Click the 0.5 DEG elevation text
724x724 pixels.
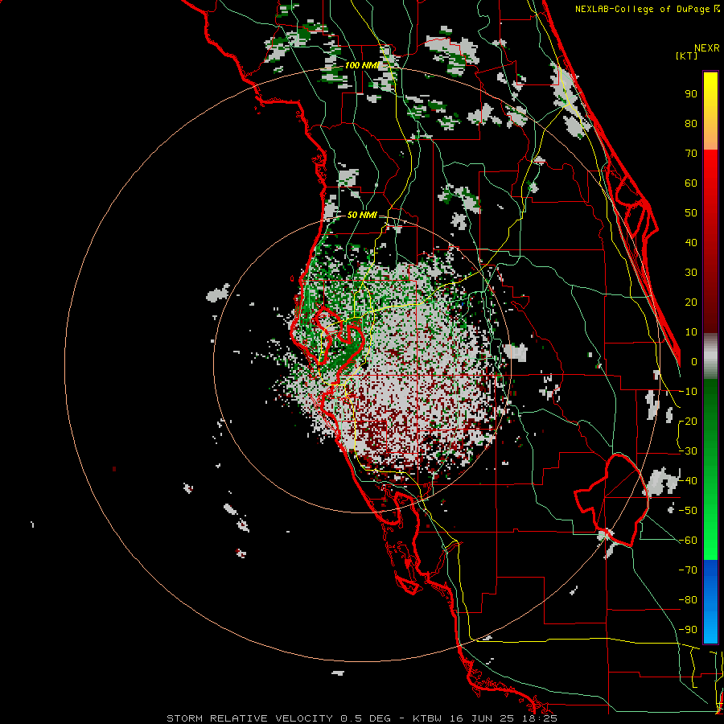click(366, 718)
